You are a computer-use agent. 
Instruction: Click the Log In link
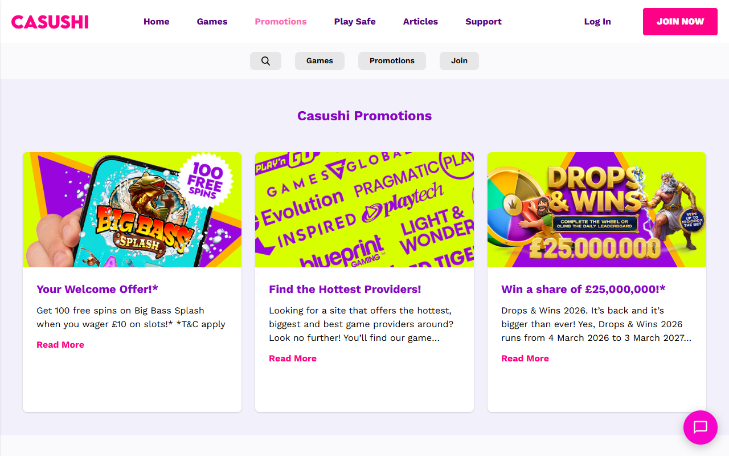point(597,21)
